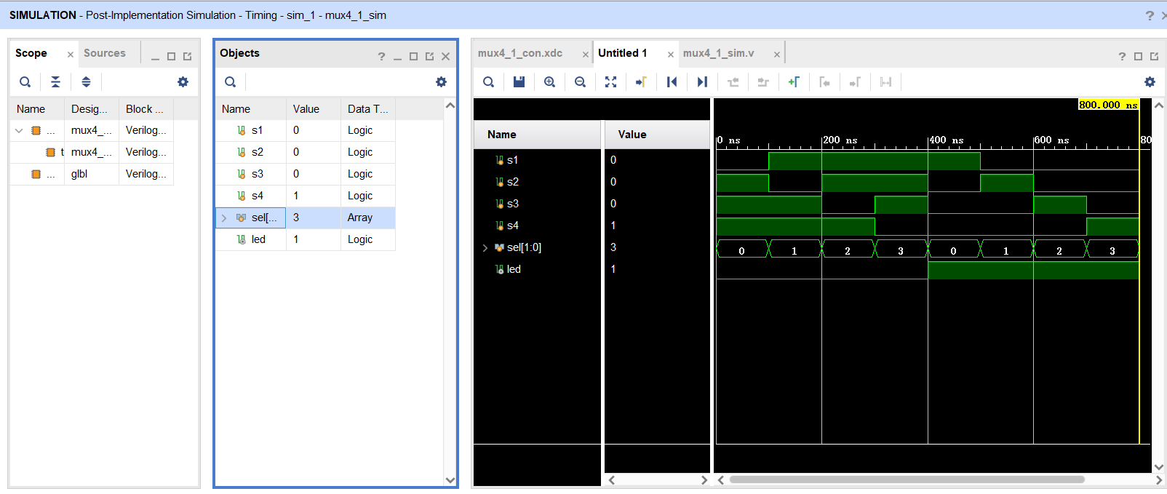Close the mux4_1_con.xdc tab
Viewport: 1167px width, 494px height.
click(x=585, y=55)
